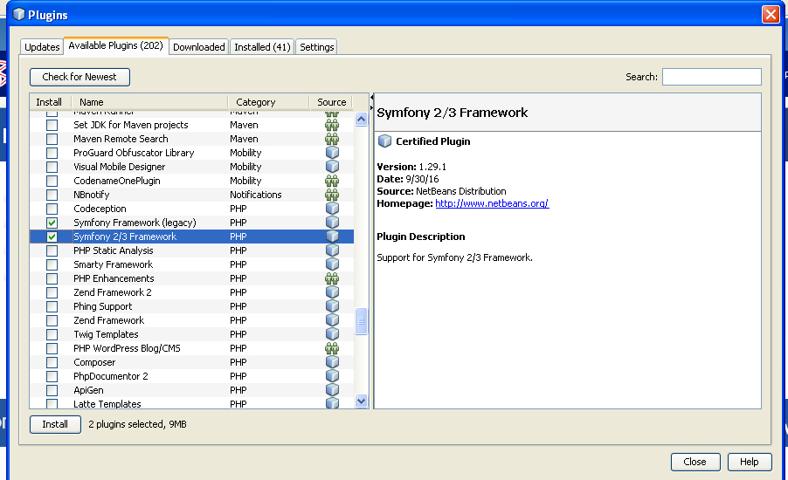Click source icon beside Zend Framework 2

332,292
